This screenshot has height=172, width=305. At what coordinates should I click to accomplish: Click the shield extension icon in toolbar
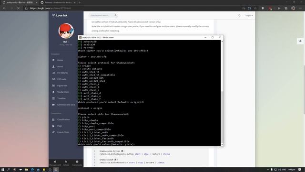[x=263, y=8]
